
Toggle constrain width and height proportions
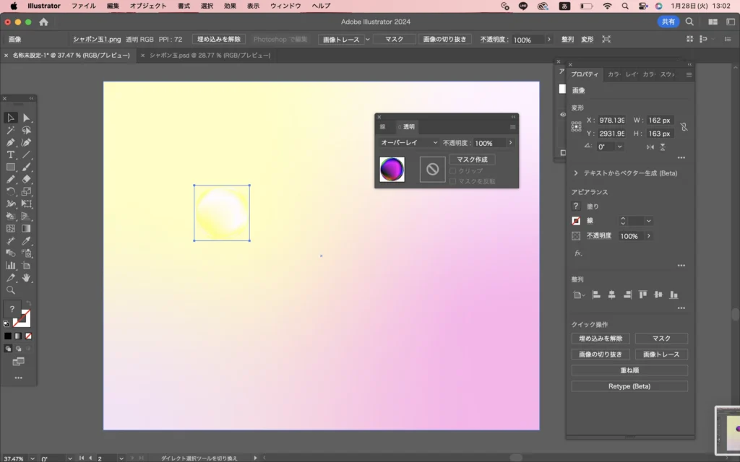(x=684, y=127)
